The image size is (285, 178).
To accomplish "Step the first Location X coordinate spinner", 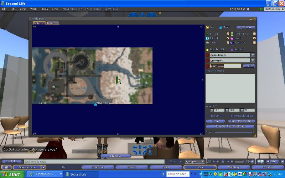I will 212,110.
